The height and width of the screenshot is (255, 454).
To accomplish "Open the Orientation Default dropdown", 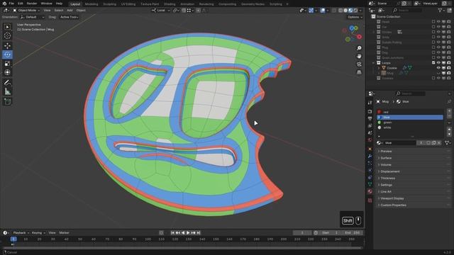I will pyautogui.click(x=32, y=17).
